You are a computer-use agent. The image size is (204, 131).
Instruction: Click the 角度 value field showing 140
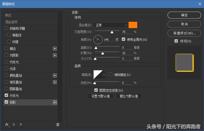pyautogui.click(x=109, y=40)
